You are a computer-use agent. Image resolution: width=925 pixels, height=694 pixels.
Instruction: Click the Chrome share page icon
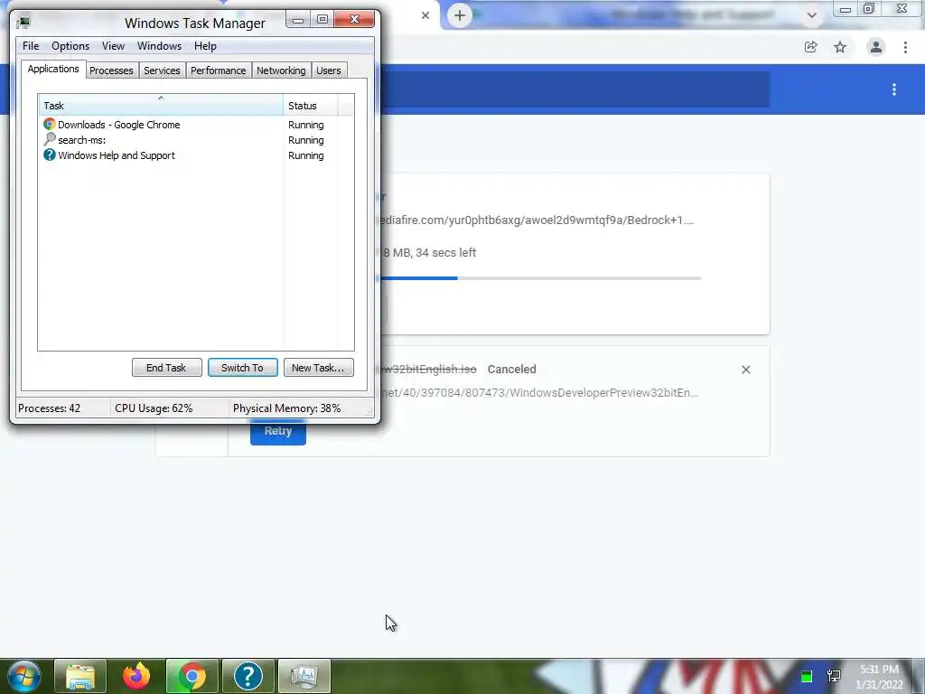pyautogui.click(x=810, y=47)
